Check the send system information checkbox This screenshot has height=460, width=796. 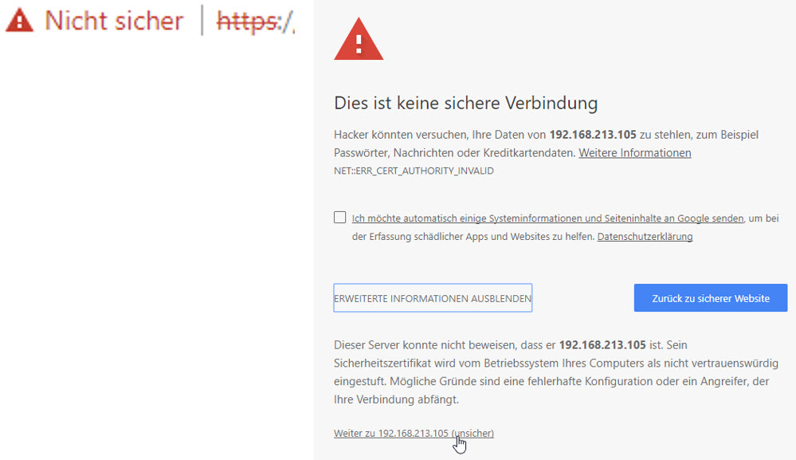pyautogui.click(x=339, y=218)
